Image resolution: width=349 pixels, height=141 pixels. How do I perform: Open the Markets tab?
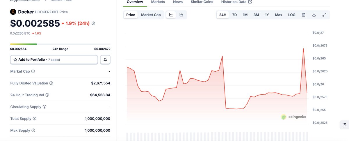158,2
